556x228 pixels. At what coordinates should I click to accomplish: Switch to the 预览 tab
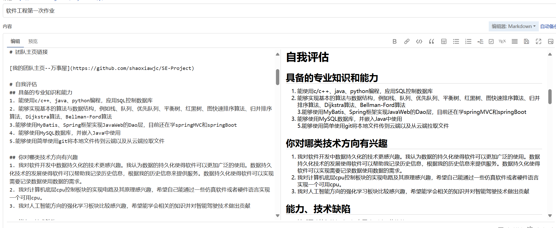pyautogui.click(x=33, y=41)
